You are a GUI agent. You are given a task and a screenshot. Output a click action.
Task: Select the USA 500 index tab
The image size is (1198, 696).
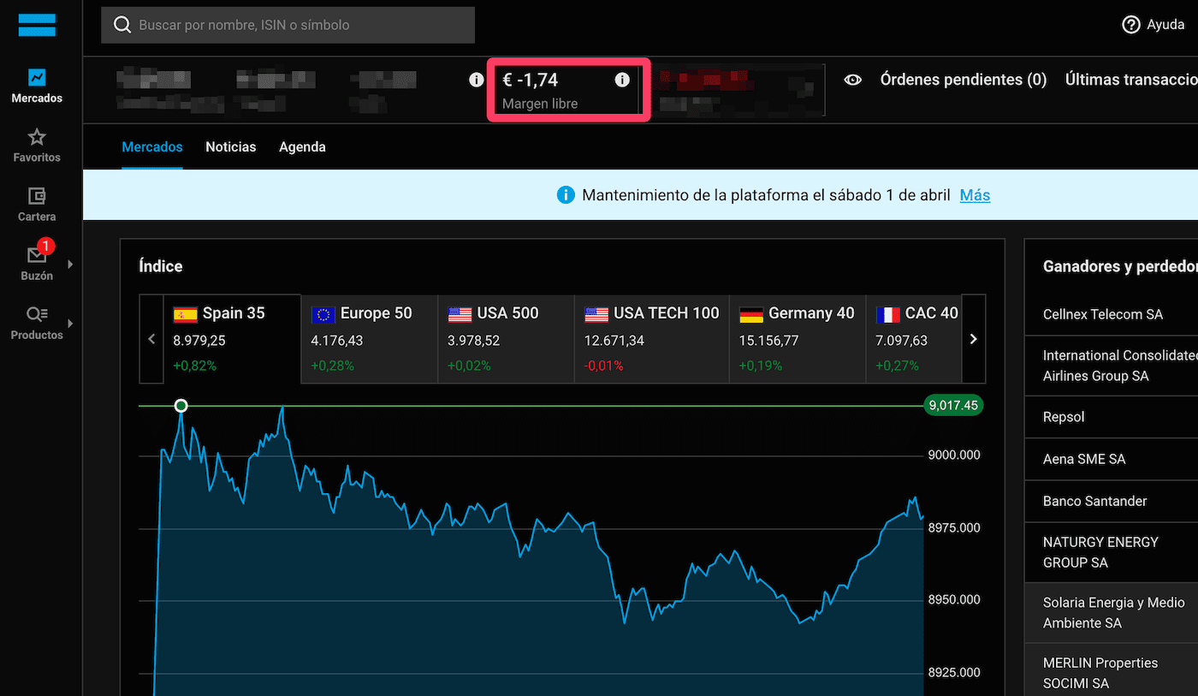pyautogui.click(x=506, y=339)
